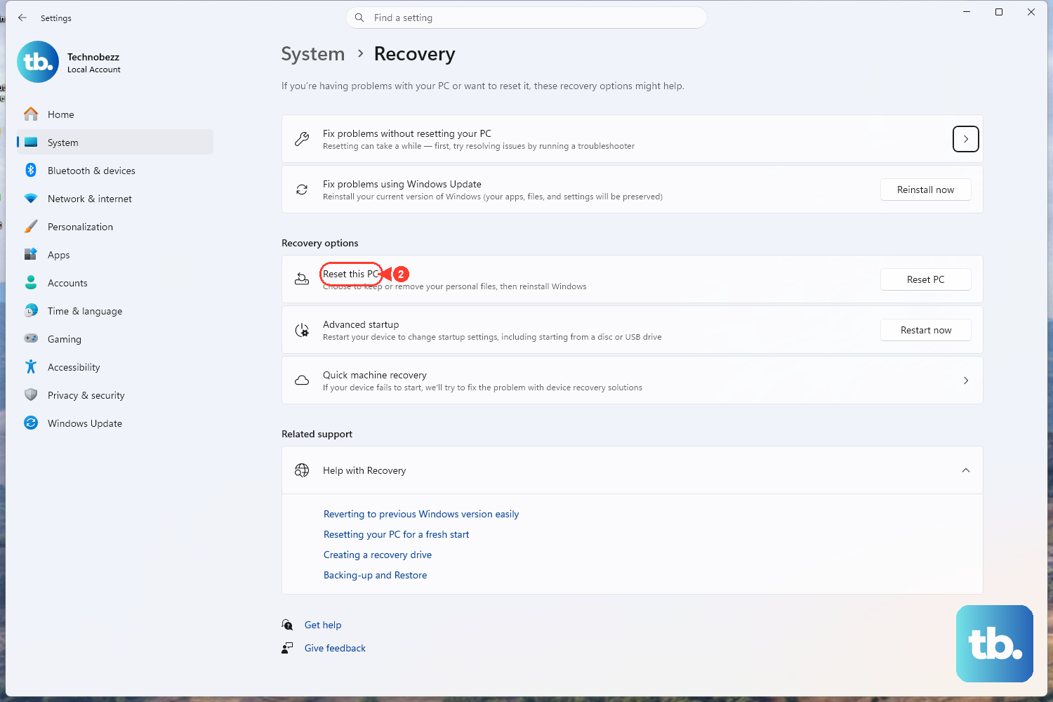Click the Accounts person icon
1053x702 pixels.
click(x=31, y=282)
